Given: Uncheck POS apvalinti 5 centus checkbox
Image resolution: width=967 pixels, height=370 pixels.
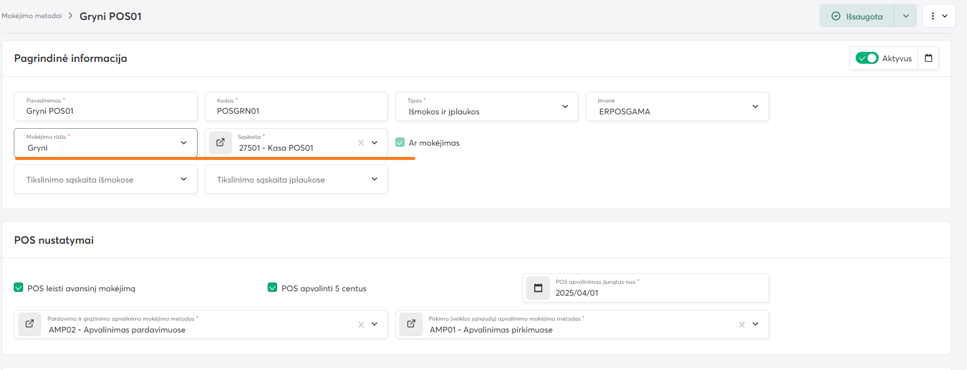Looking at the screenshot, I should pos(272,288).
